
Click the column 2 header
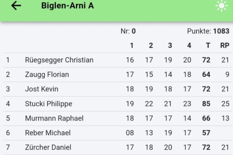click(x=151, y=45)
